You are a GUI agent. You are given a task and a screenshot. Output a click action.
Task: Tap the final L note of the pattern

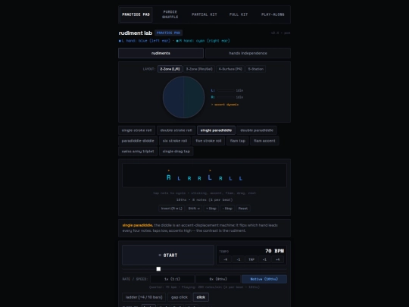241,178
